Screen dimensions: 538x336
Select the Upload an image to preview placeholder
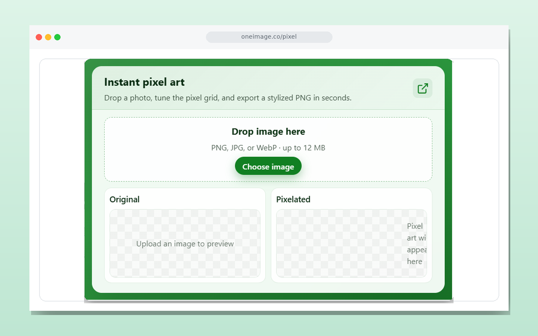(x=185, y=244)
